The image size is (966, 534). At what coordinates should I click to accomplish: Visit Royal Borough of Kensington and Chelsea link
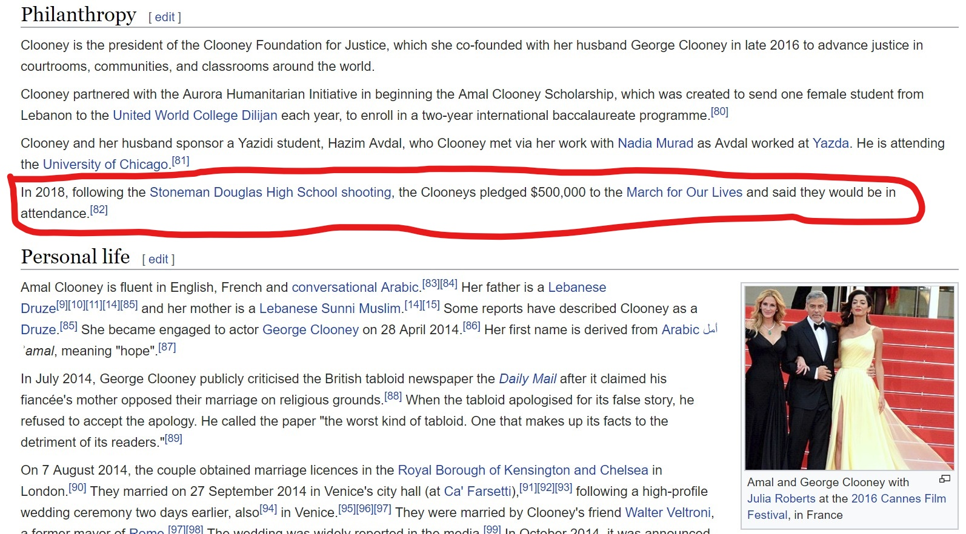point(522,470)
